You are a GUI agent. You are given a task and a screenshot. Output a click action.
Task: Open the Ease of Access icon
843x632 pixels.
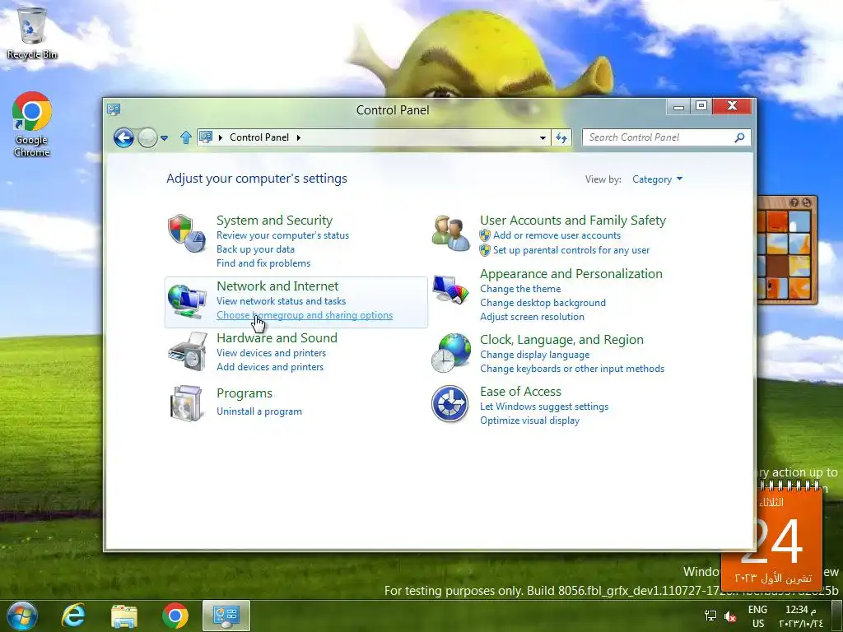click(449, 404)
